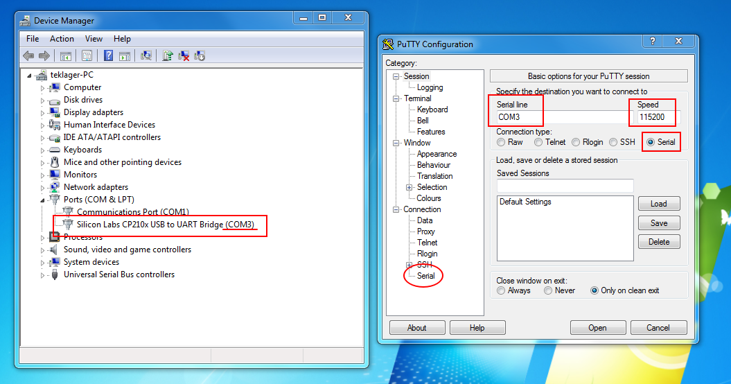
Task: Click the Communications Port (COM1) device icon
Action: [68, 212]
